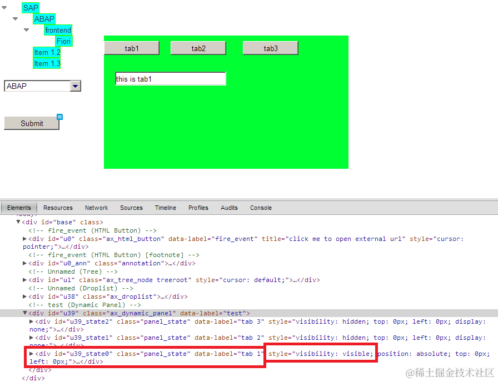
Task: Open the Elements devtools tab
Action: (19, 208)
